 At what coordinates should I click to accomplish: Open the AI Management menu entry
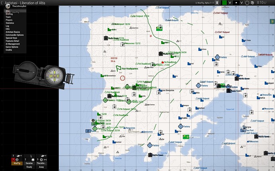click(x=13, y=44)
